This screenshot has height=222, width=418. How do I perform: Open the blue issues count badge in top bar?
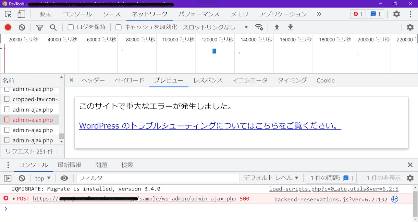click(376, 14)
